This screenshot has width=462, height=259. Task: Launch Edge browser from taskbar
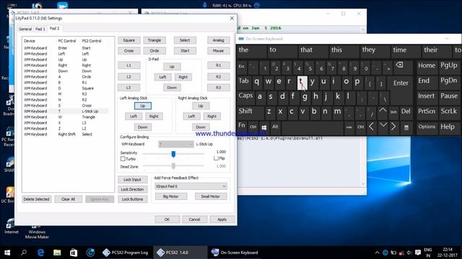point(40,253)
